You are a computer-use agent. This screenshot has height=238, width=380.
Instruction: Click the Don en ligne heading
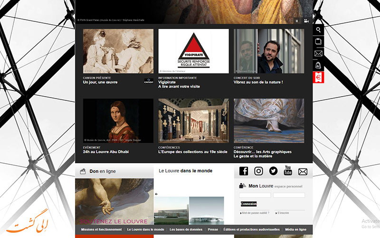(103, 171)
